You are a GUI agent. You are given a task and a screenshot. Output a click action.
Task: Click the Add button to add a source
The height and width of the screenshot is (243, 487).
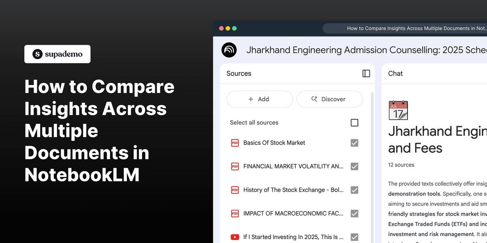coord(259,99)
